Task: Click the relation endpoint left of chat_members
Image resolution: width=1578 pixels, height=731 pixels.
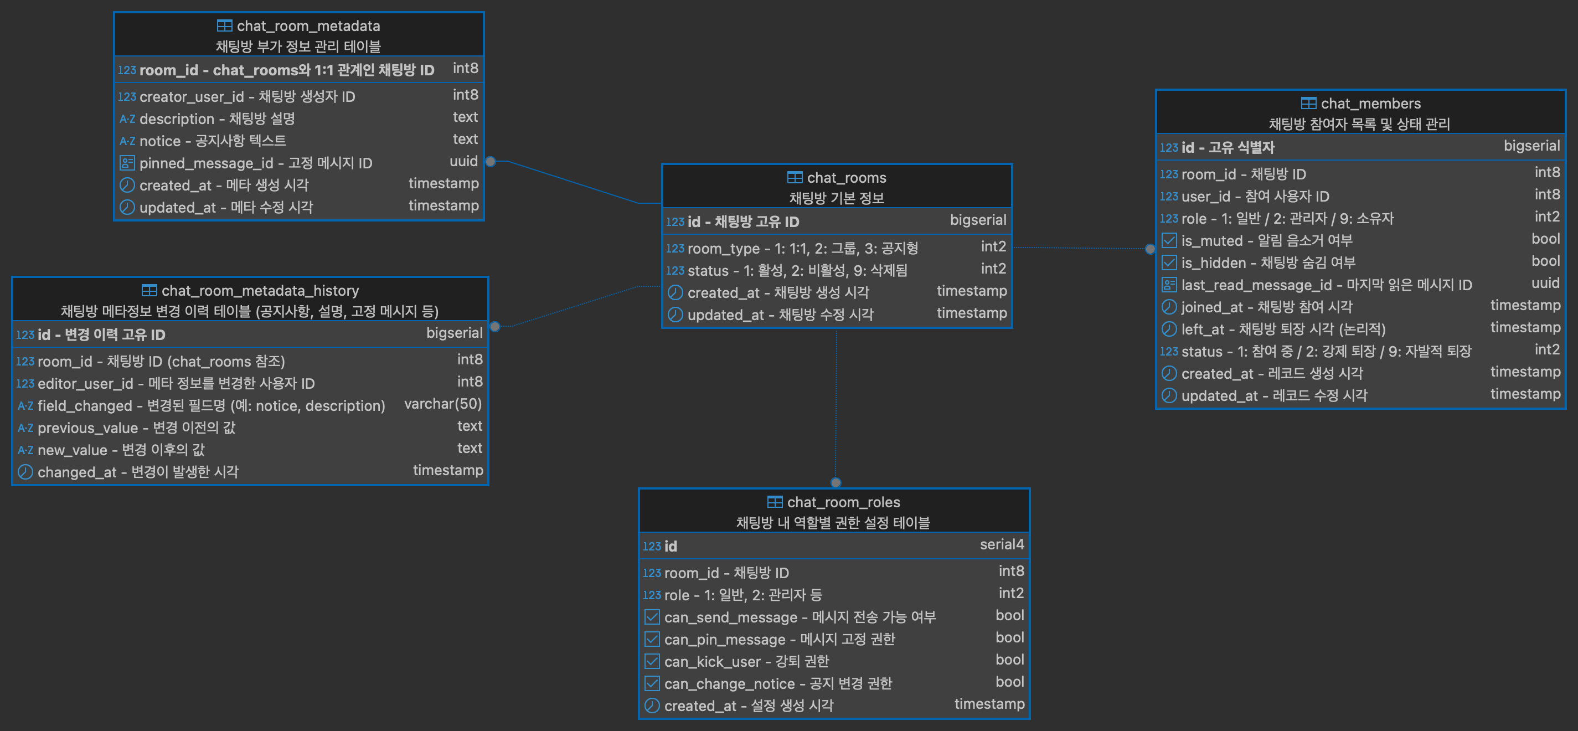Action: (1150, 249)
